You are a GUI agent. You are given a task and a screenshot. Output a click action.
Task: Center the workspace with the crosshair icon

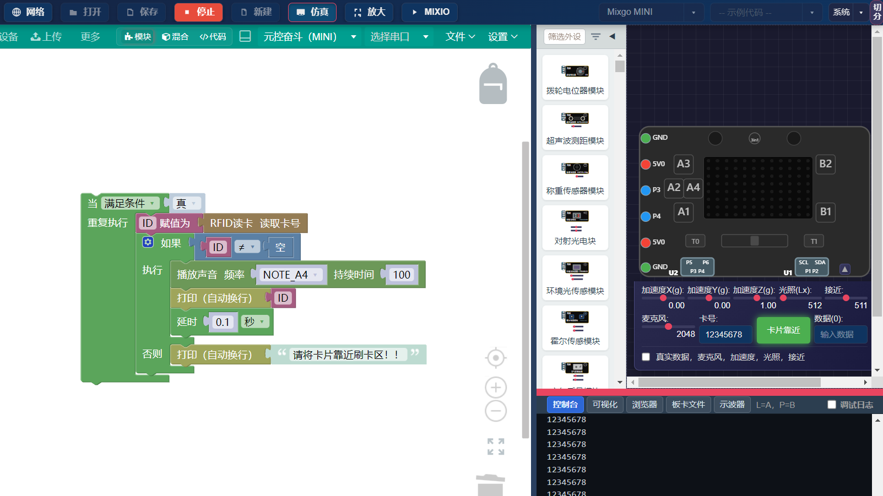496,358
